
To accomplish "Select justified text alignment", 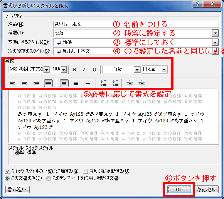I will pyautogui.click(x=48, y=83).
